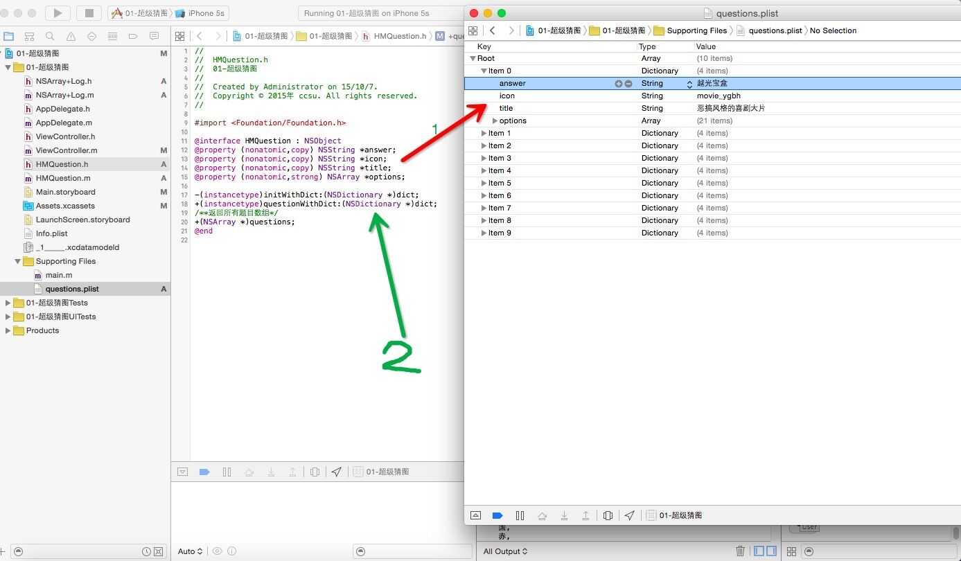
Task: Show debug area in questions.plist window
Action: pyautogui.click(x=475, y=515)
